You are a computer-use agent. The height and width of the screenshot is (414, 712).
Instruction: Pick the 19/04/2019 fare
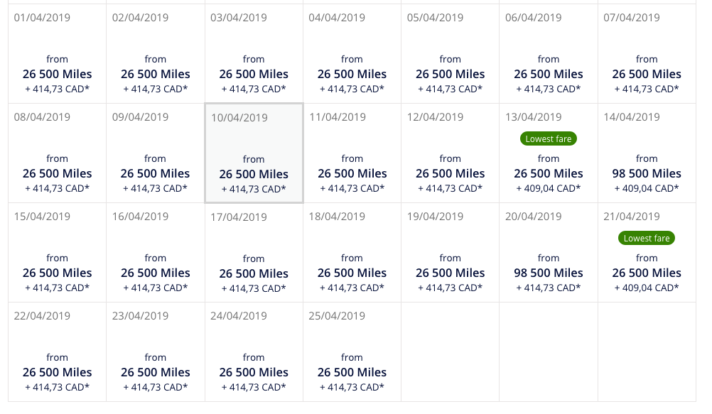(x=450, y=252)
